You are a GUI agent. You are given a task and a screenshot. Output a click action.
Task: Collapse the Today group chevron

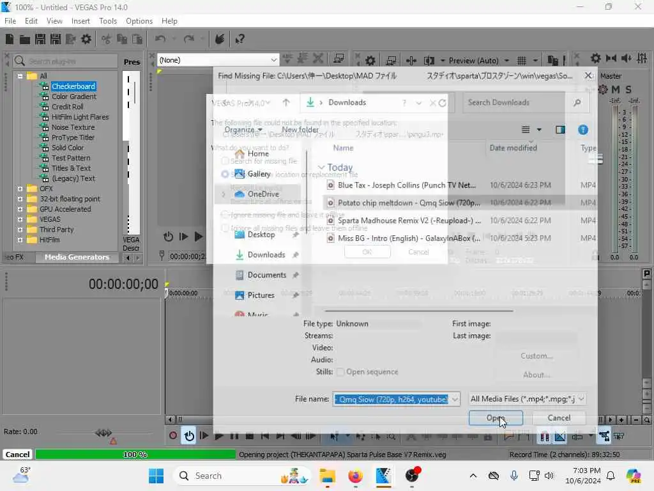(x=321, y=168)
